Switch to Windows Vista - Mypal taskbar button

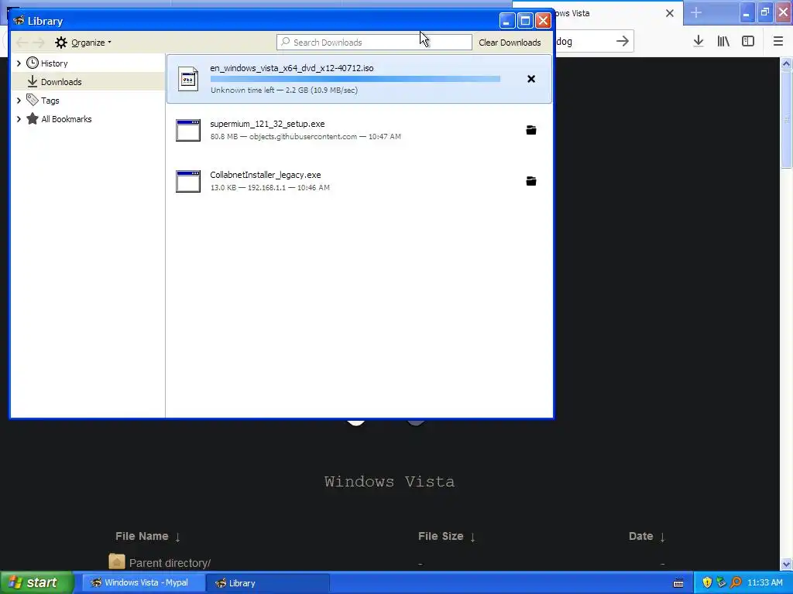143,582
